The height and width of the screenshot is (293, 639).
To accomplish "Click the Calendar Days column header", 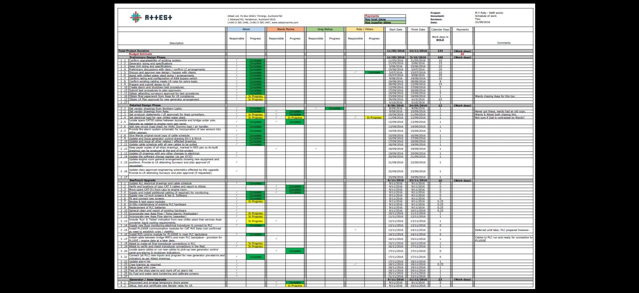I will click(440, 29).
